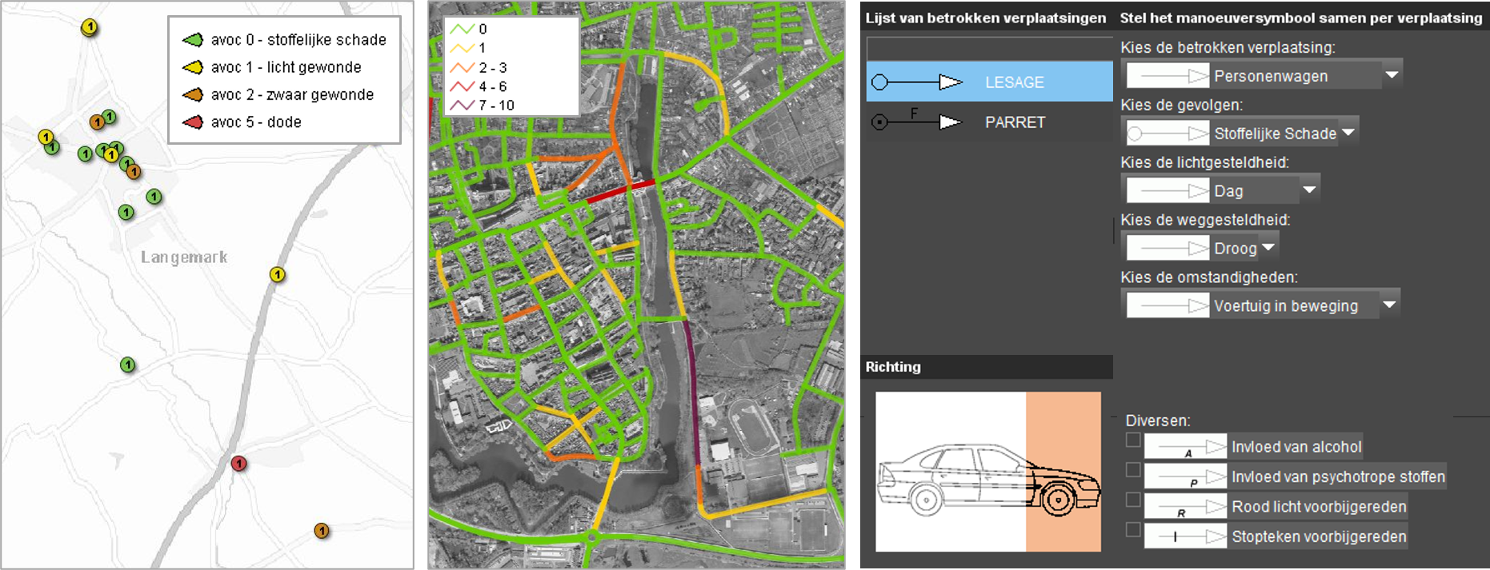
Task: Click red 4 - 6 swatch in road legend
Action: coord(462,86)
